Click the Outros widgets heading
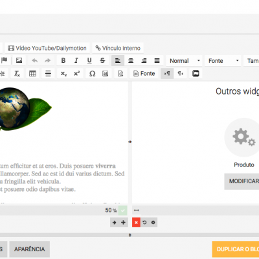The image size is (259, 259). click(237, 91)
